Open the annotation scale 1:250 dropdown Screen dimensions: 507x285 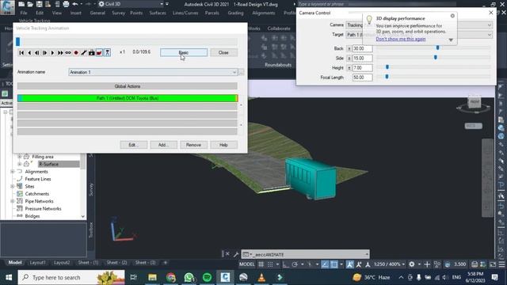[x=389, y=264]
